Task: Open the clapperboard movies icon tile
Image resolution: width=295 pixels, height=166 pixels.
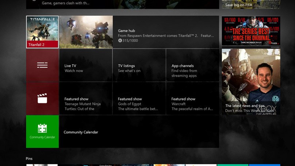Action: 42,98
